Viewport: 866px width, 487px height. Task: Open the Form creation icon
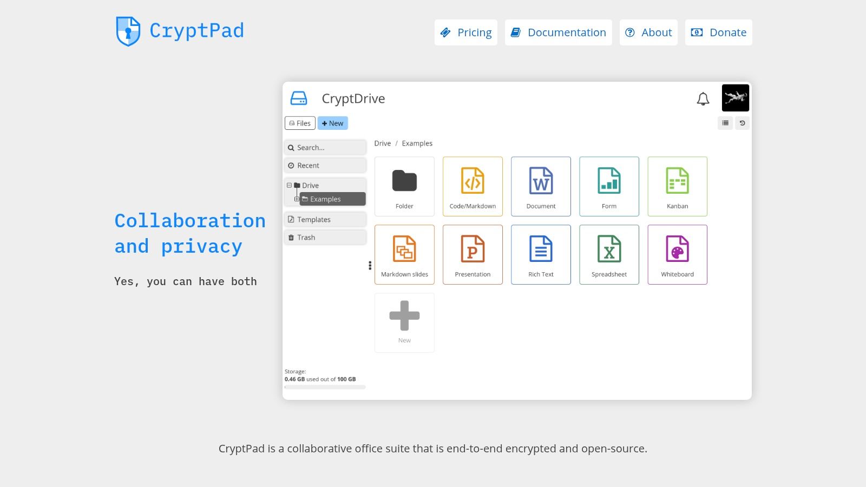[609, 186]
